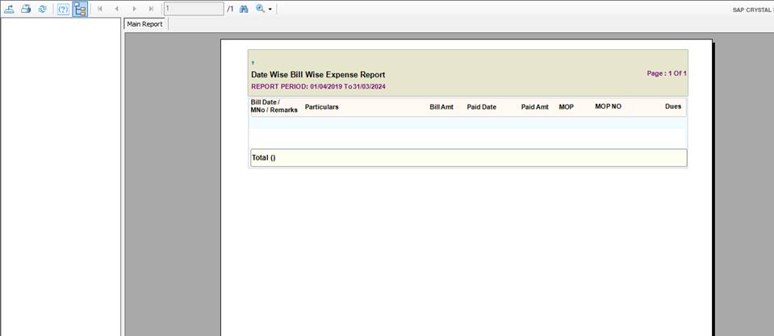This screenshot has height=336, width=774.
Task: Go to the previous page
Action: [x=117, y=9]
